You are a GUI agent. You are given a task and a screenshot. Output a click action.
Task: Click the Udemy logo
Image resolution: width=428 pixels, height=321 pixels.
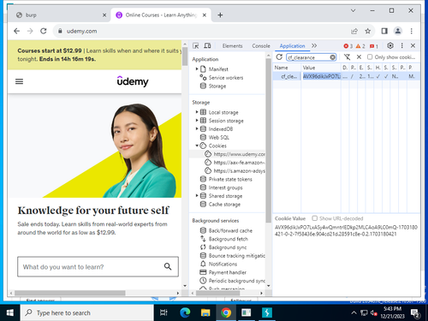(133, 81)
